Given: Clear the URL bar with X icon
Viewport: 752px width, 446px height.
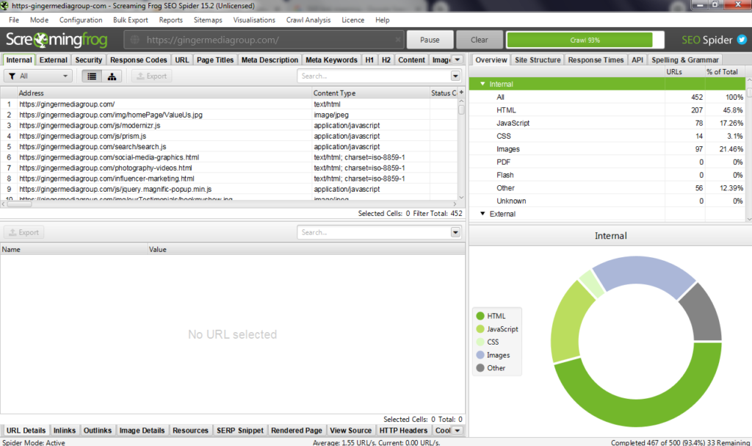Looking at the screenshot, I should pyautogui.click(x=397, y=40).
